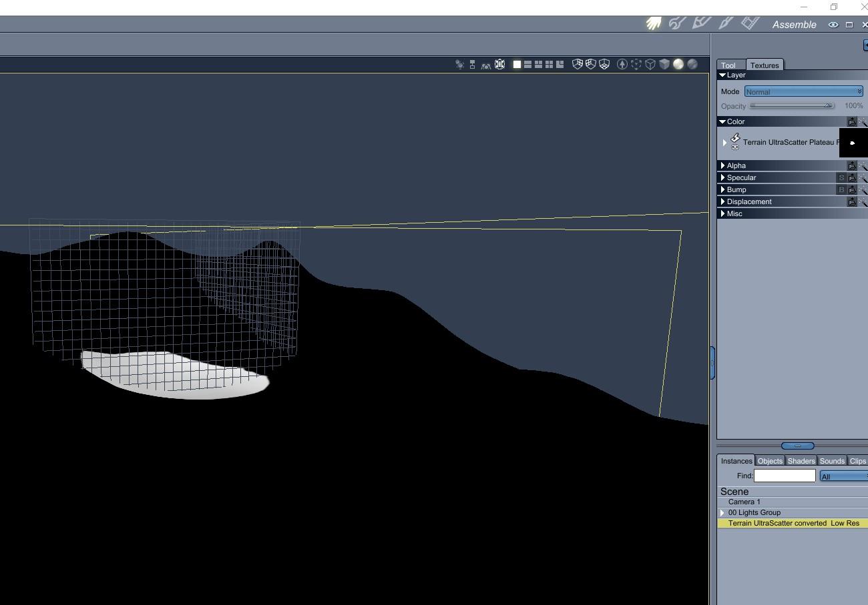Image resolution: width=868 pixels, height=605 pixels.
Task: Select wireframe cube display mode
Action: pos(650,65)
